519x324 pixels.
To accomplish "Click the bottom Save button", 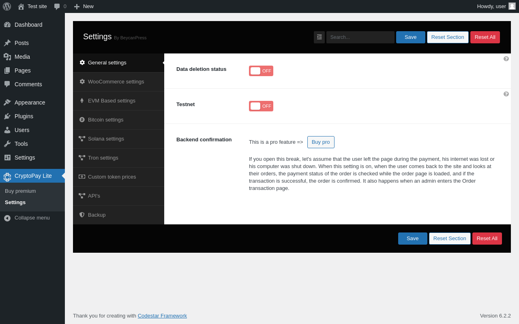I will click(x=413, y=239).
